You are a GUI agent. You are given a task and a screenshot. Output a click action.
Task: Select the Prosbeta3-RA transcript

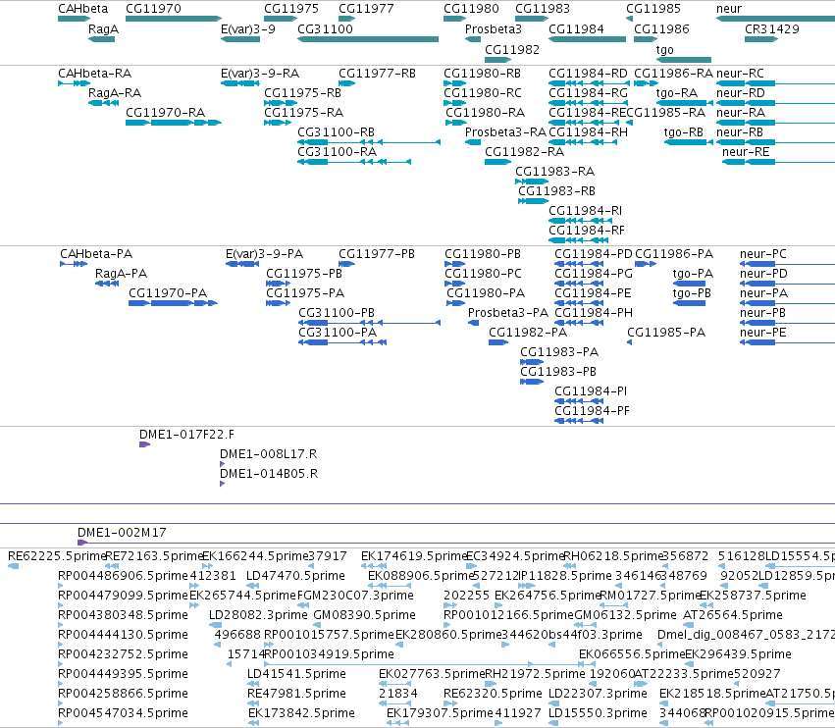473,142
